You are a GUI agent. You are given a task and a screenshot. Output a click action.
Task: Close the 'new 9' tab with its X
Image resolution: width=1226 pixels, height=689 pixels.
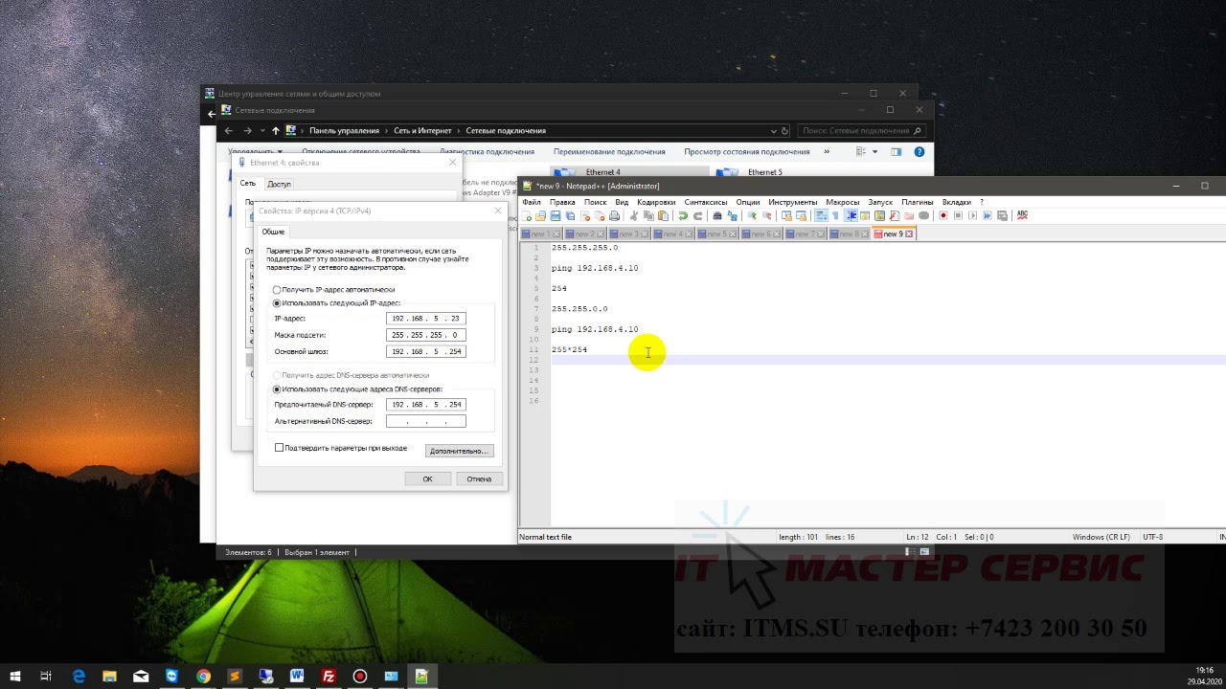[x=910, y=233]
